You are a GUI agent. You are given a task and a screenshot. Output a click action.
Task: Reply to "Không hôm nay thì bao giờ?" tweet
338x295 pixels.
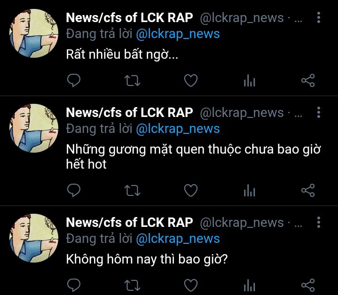74,285
